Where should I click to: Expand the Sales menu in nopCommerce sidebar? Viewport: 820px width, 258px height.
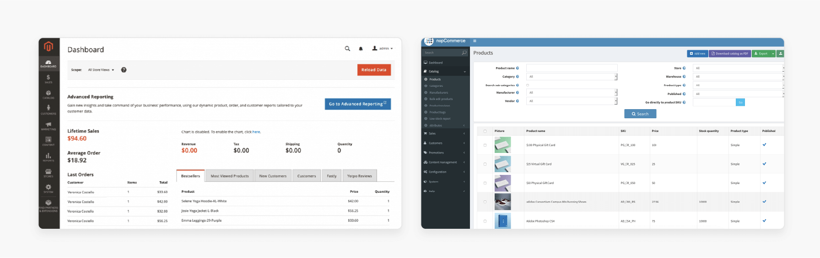coord(445,134)
